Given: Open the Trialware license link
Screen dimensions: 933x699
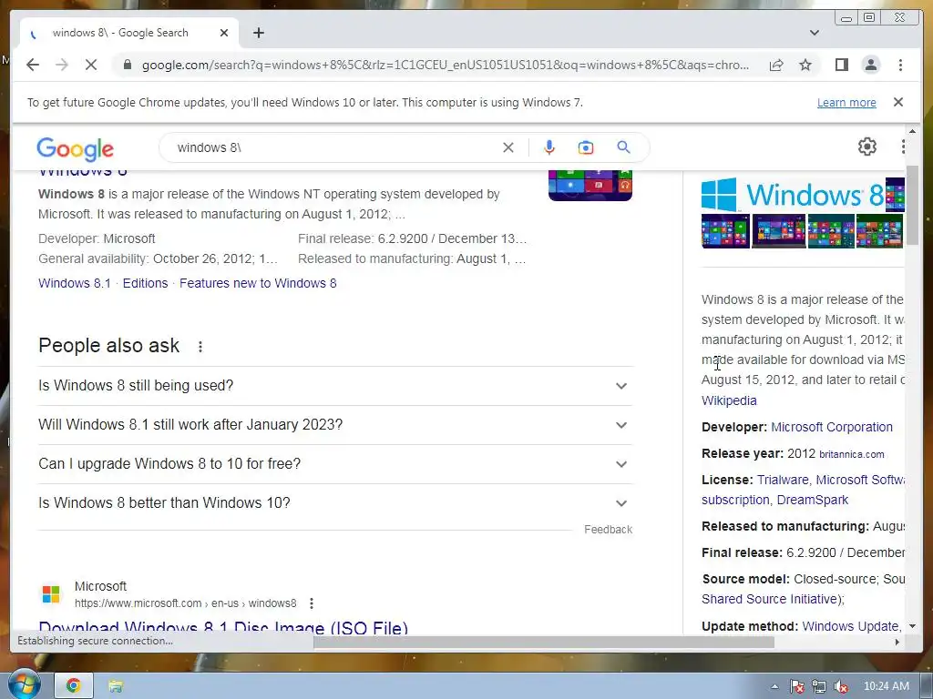Looking at the screenshot, I should click(x=783, y=480).
